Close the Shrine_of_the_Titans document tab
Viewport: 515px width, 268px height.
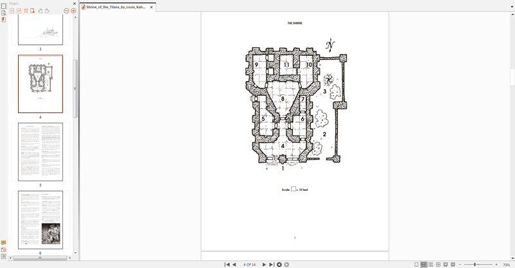tap(151, 7)
